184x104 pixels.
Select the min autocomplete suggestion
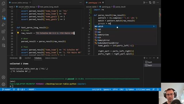[126, 37]
